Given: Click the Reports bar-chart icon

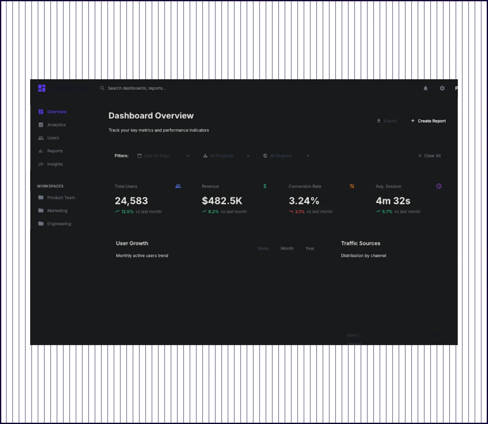Looking at the screenshot, I should tap(41, 151).
